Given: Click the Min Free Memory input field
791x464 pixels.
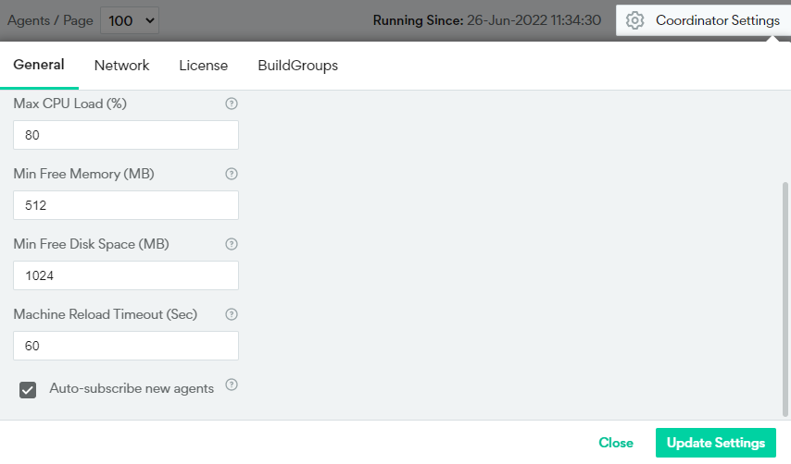Looking at the screenshot, I should [x=126, y=205].
